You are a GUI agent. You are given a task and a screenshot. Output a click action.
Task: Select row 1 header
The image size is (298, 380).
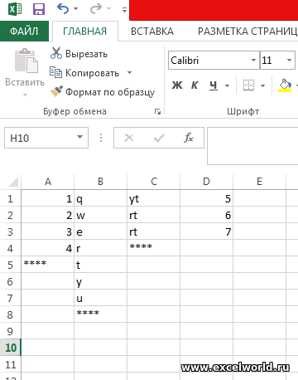coord(10,198)
